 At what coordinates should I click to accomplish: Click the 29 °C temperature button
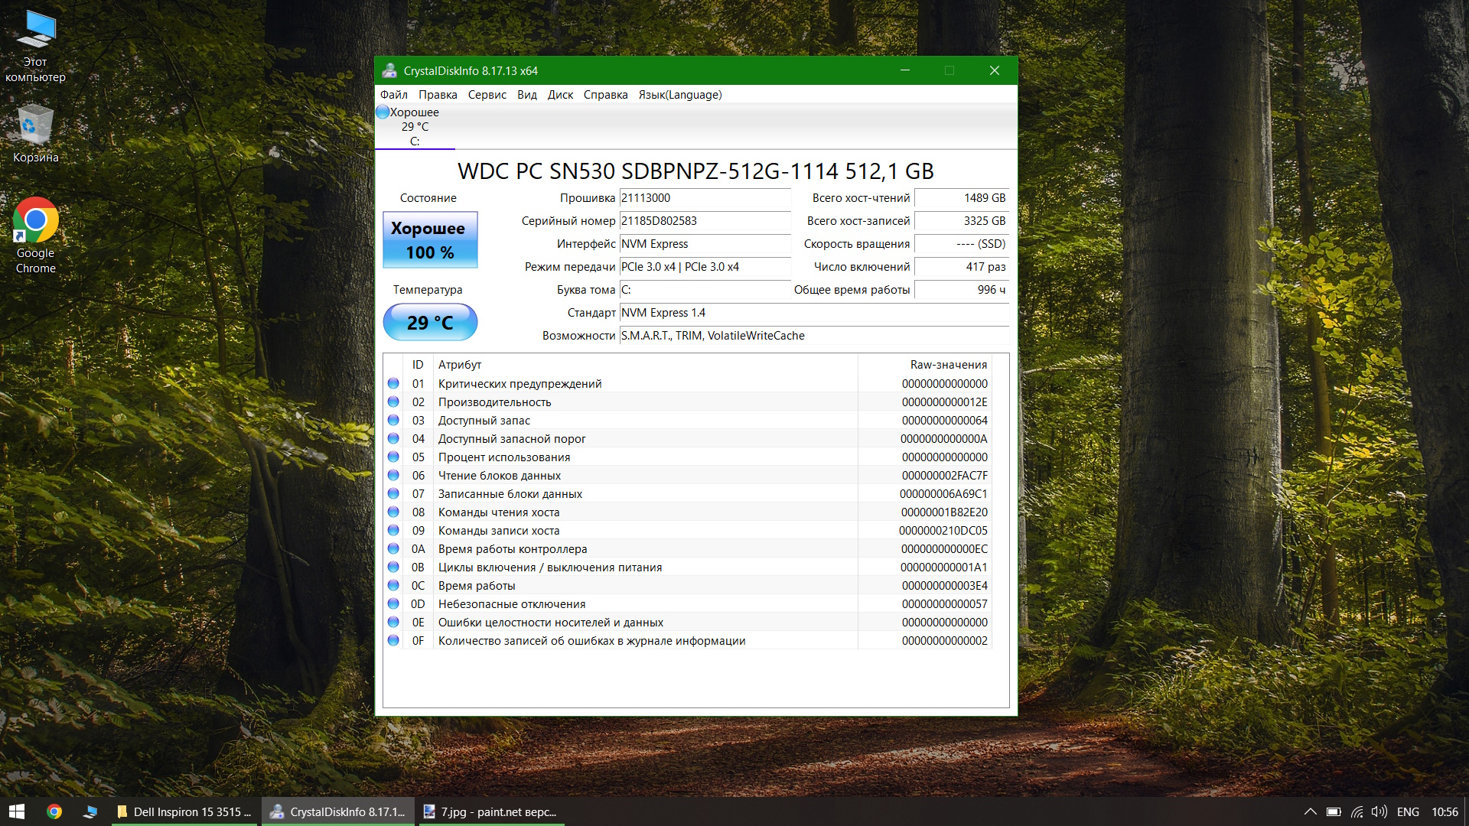pos(430,323)
